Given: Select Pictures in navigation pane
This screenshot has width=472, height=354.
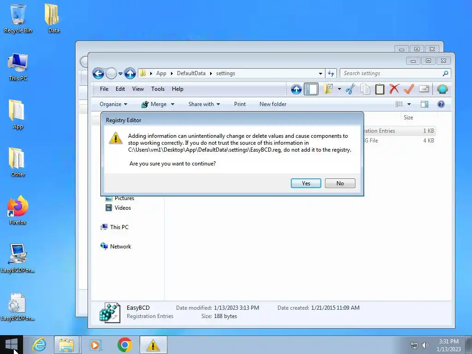Looking at the screenshot, I should [119, 198].
